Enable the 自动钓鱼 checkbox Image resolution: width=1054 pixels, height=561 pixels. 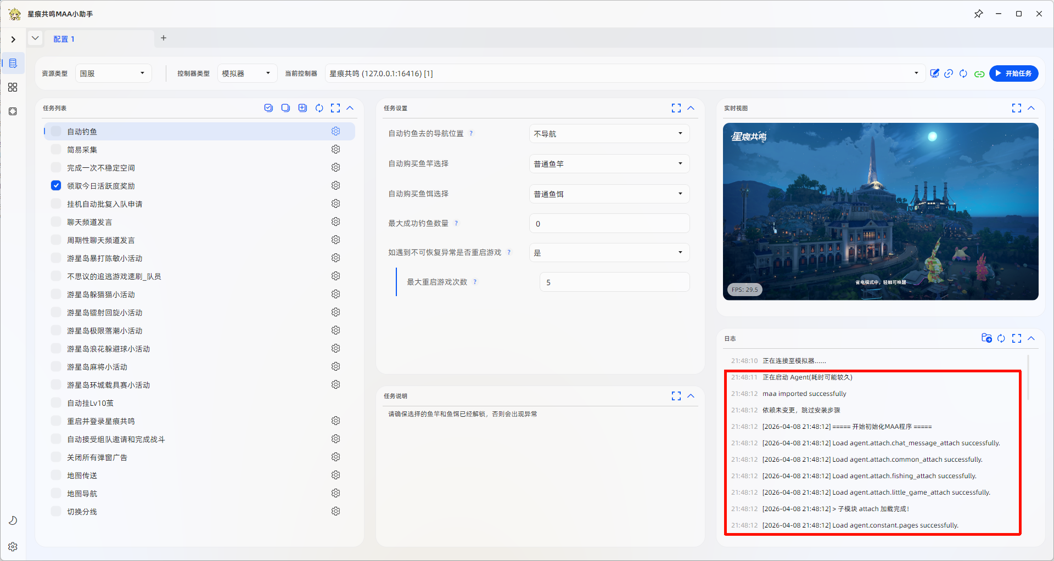coord(56,131)
